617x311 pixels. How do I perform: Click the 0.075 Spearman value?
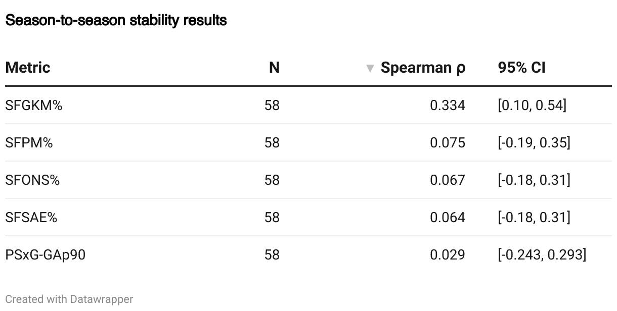point(448,143)
